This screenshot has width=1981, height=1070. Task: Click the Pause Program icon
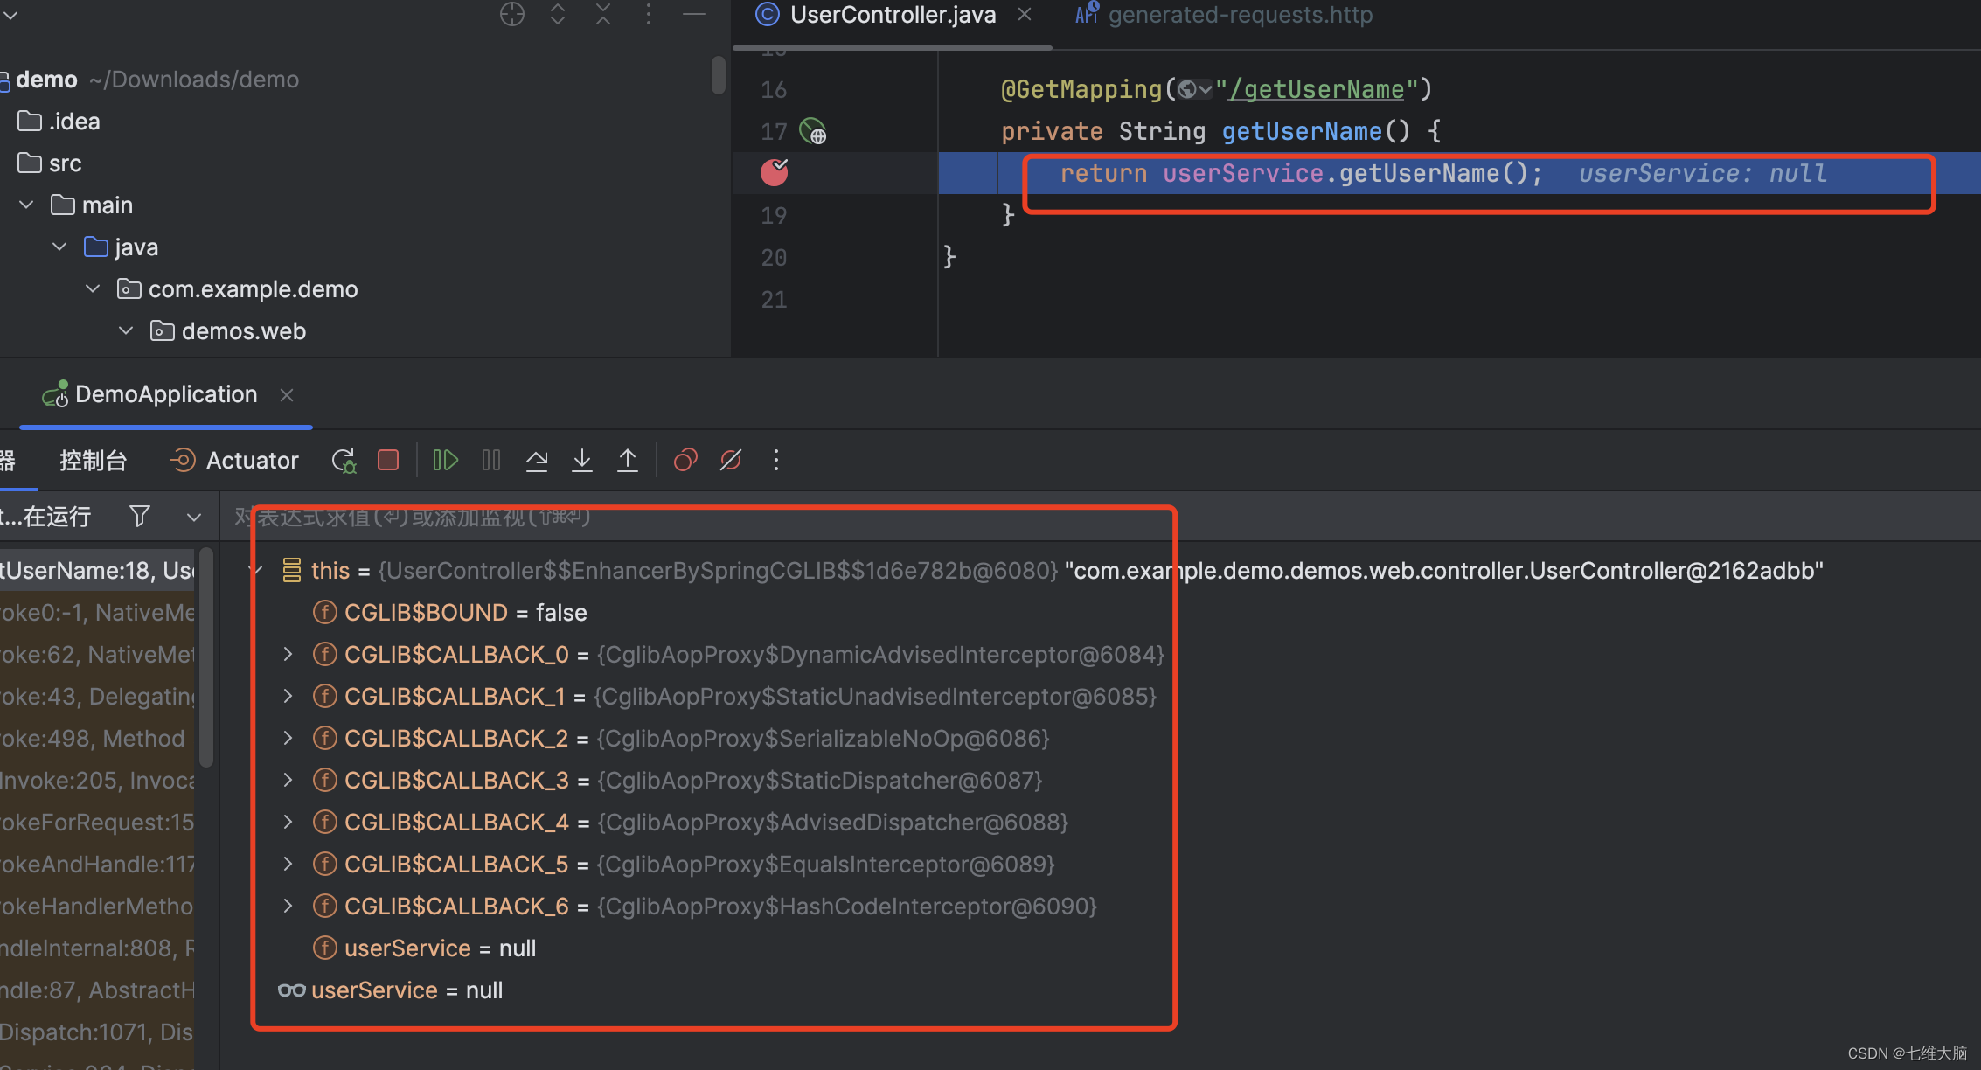[491, 460]
